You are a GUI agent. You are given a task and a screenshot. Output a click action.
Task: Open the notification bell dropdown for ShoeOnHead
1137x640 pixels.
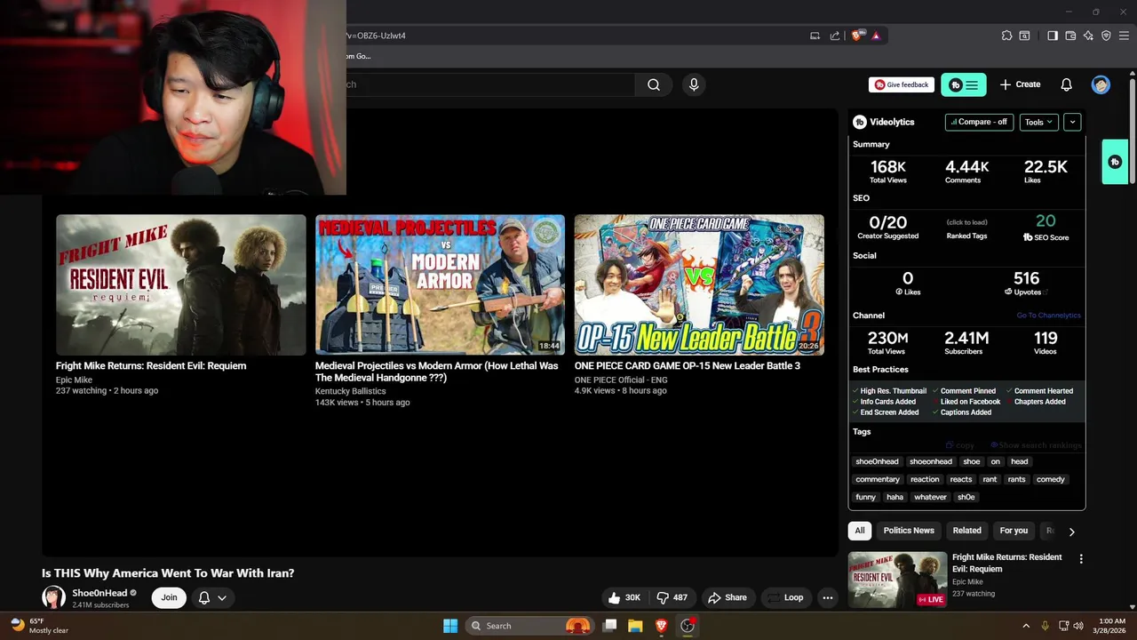[213, 597]
